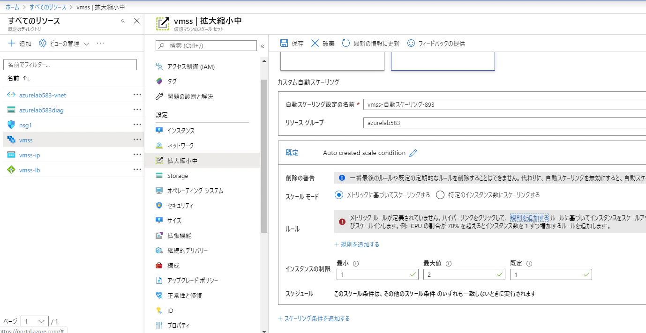
Task: Collapse the すべてのリソース panel with double chevron
Action: 123,21
